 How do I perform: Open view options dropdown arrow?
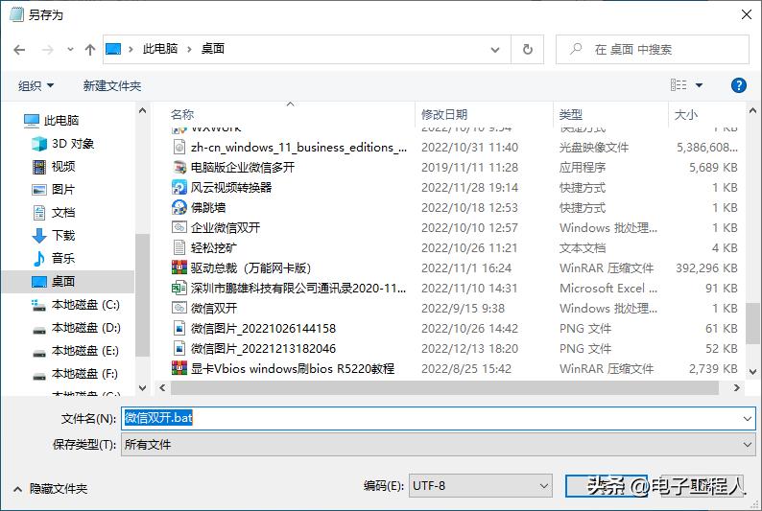pos(699,85)
